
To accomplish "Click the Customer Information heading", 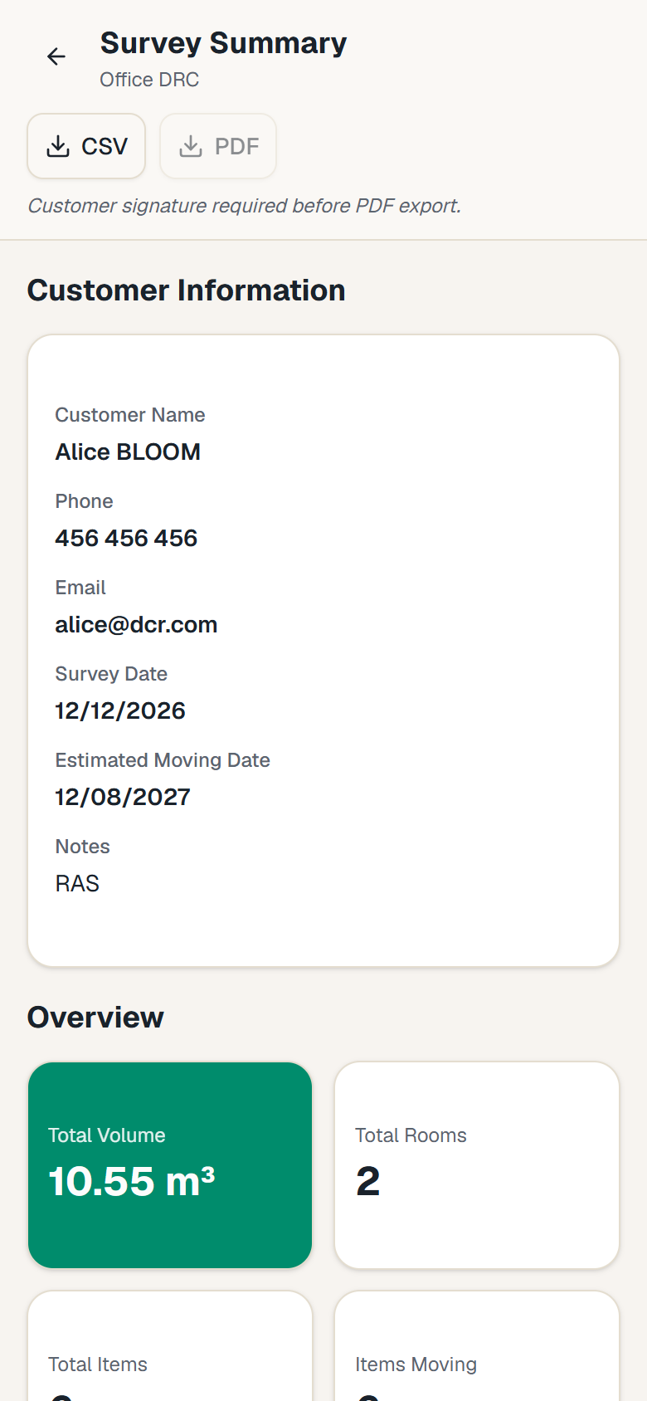I will 187,290.
